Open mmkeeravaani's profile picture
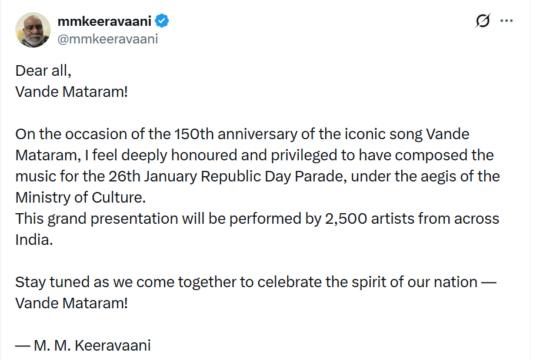This screenshot has width=543, height=360. click(x=33, y=30)
